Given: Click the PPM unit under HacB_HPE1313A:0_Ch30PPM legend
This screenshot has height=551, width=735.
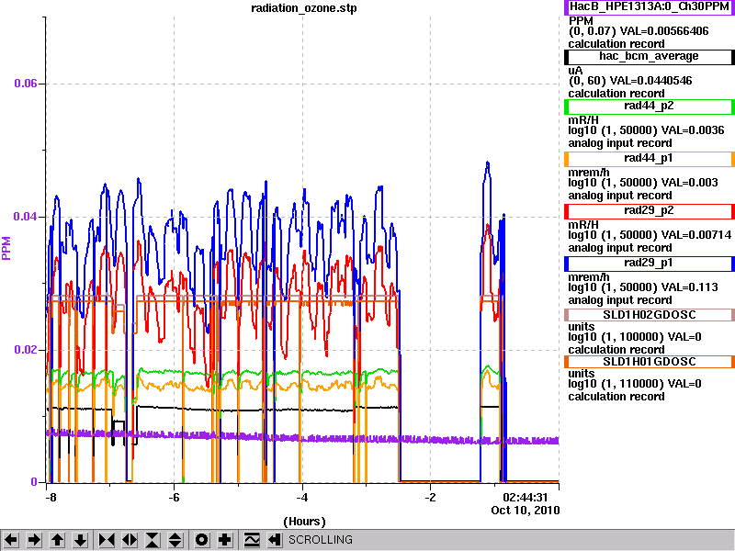Looking at the screenshot, I should 581,21.
